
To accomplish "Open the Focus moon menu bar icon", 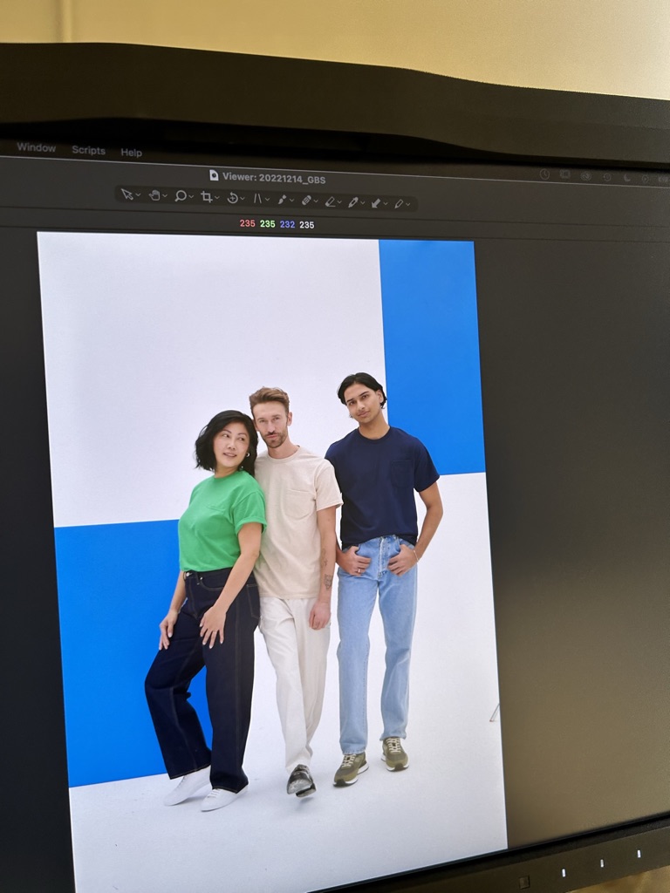I will [626, 178].
